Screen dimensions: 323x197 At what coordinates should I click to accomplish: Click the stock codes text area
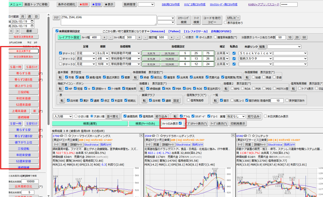click(108, 20)
